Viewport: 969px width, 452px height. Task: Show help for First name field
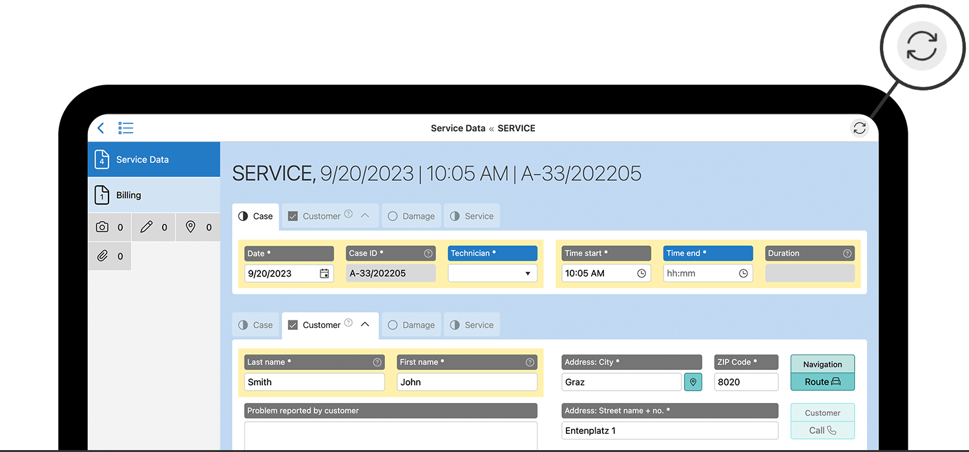pos(530,362)
